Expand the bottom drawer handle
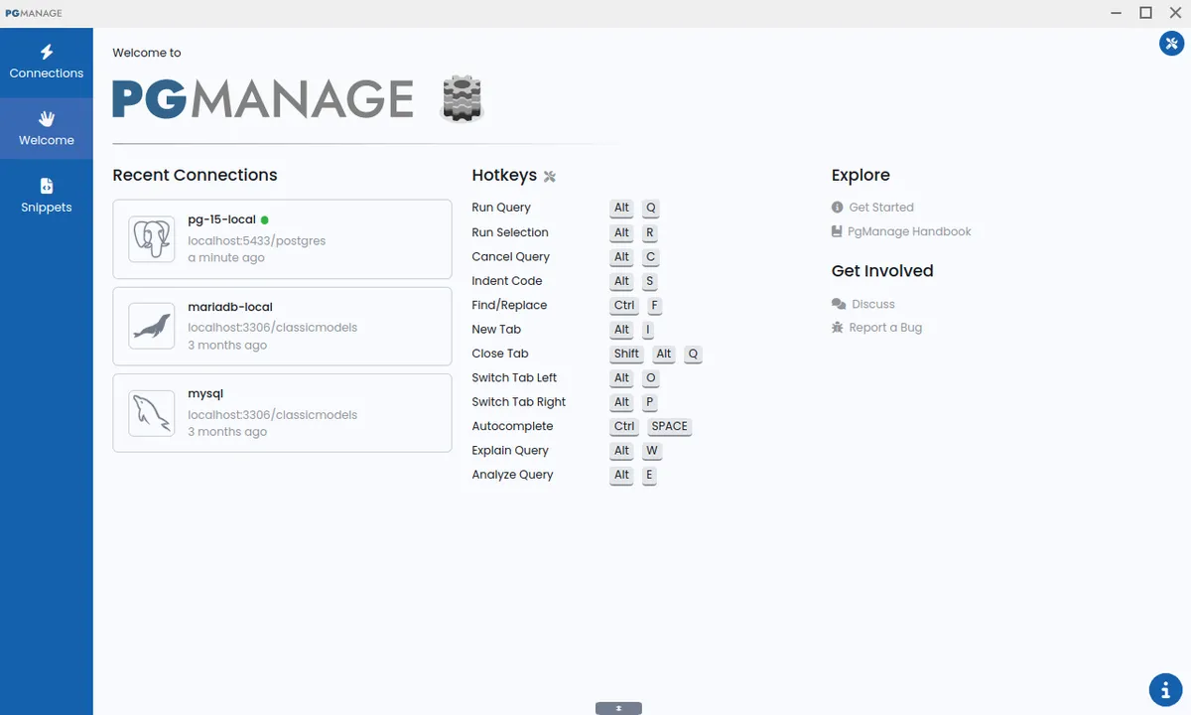The image size is (1191, 715). 617,707
